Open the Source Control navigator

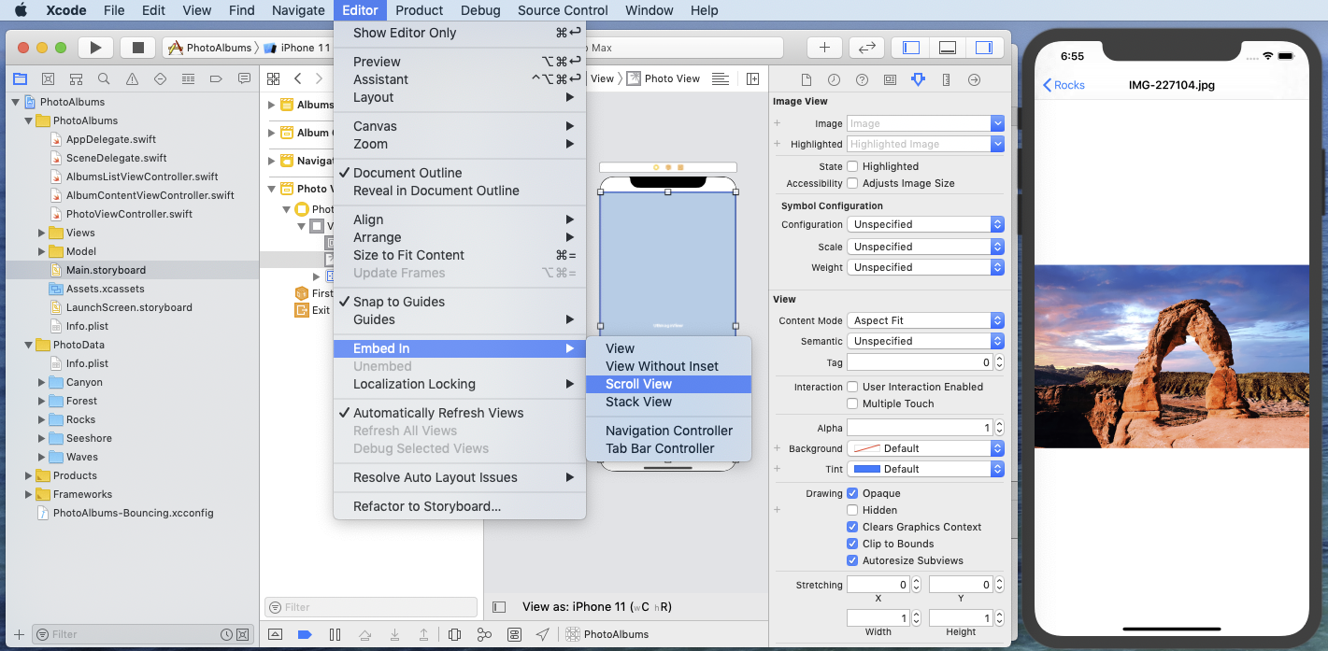coord(48,79)
